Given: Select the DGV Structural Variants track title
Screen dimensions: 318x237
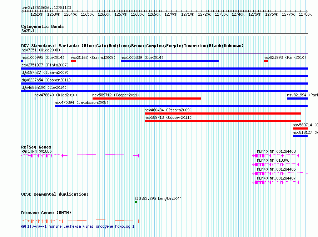Looking at the screenshot, I should point(133,46).
